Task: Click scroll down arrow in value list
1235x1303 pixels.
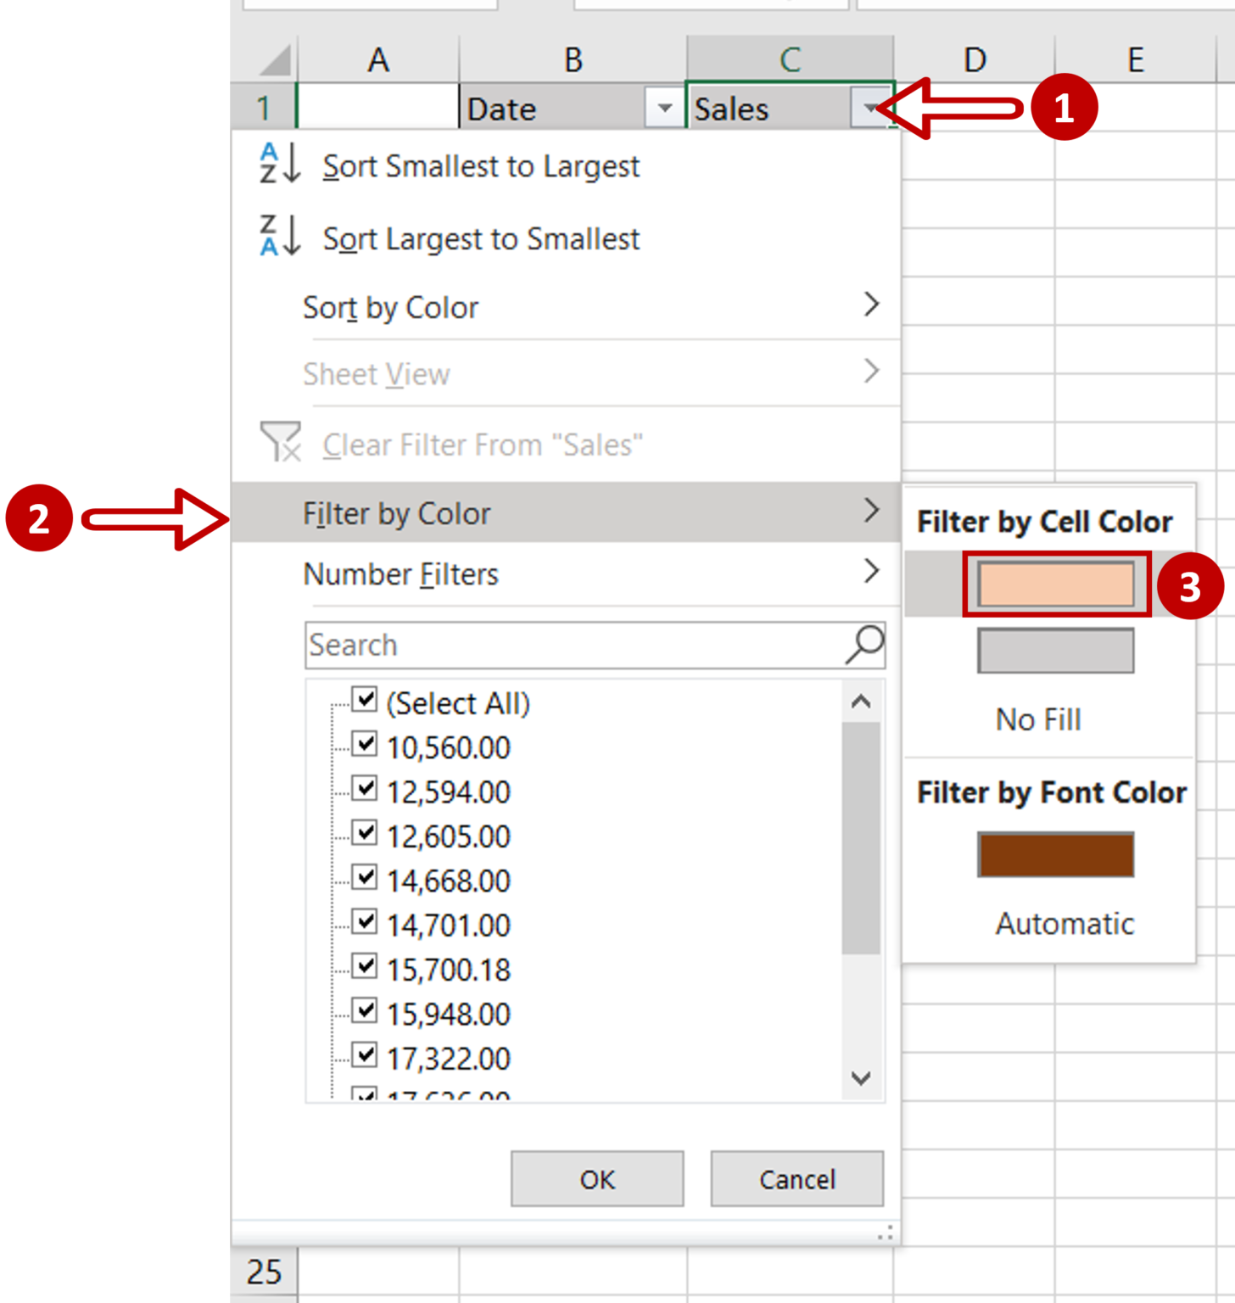Action: (x=861, y=1078)
